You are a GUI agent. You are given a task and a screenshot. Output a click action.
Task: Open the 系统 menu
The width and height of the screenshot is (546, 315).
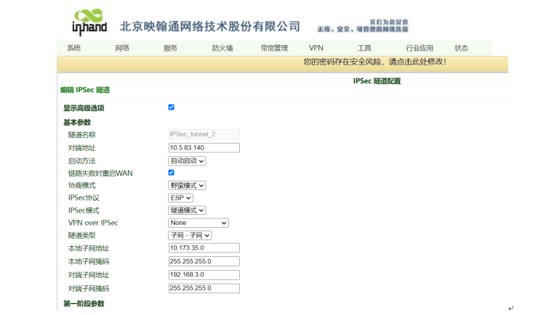click(x=73, y=48)
